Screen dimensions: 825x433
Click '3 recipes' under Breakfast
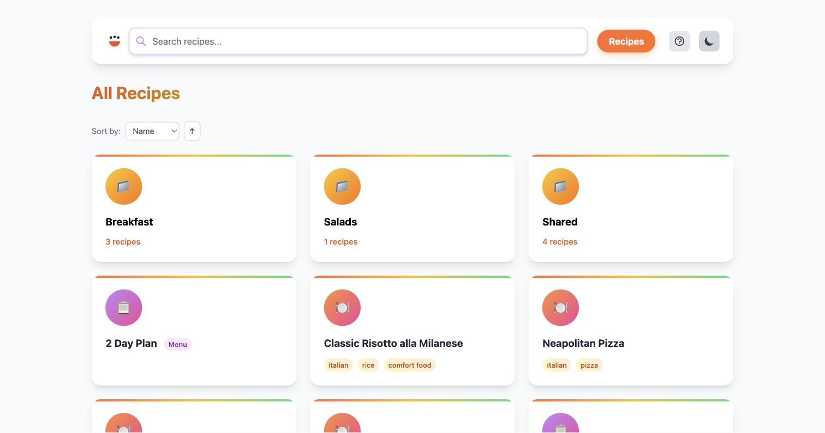tap(123, 242)
